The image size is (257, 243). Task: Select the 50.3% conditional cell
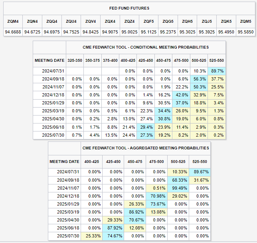tap(199, 87)
